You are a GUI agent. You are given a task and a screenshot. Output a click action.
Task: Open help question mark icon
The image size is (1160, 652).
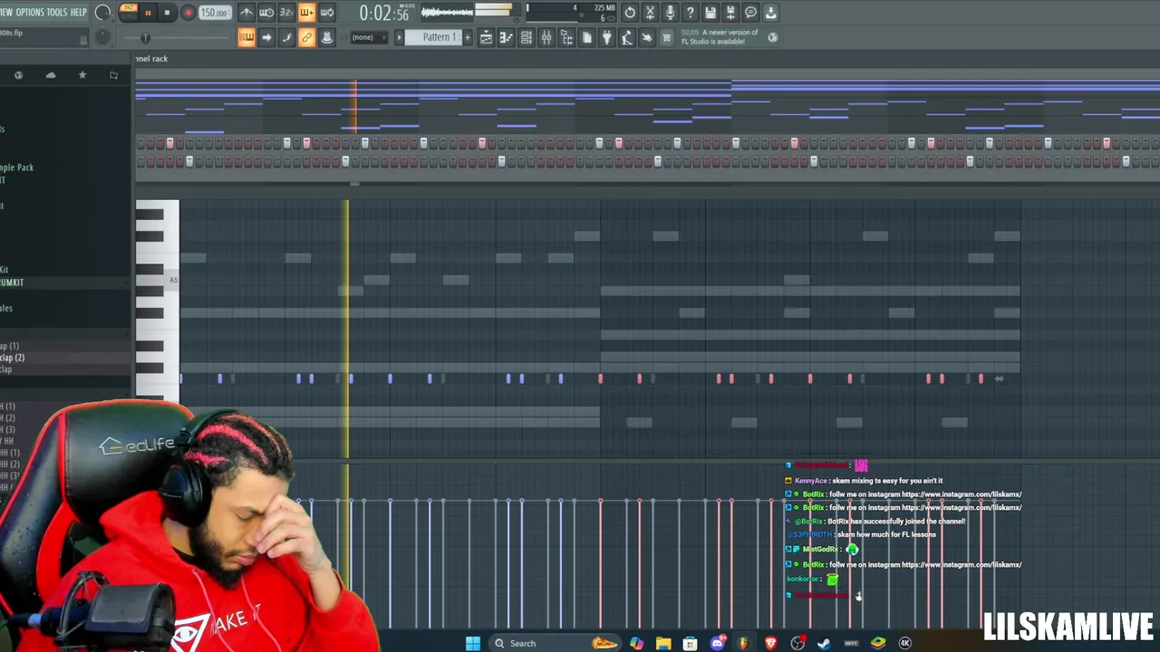click(691, 13)
